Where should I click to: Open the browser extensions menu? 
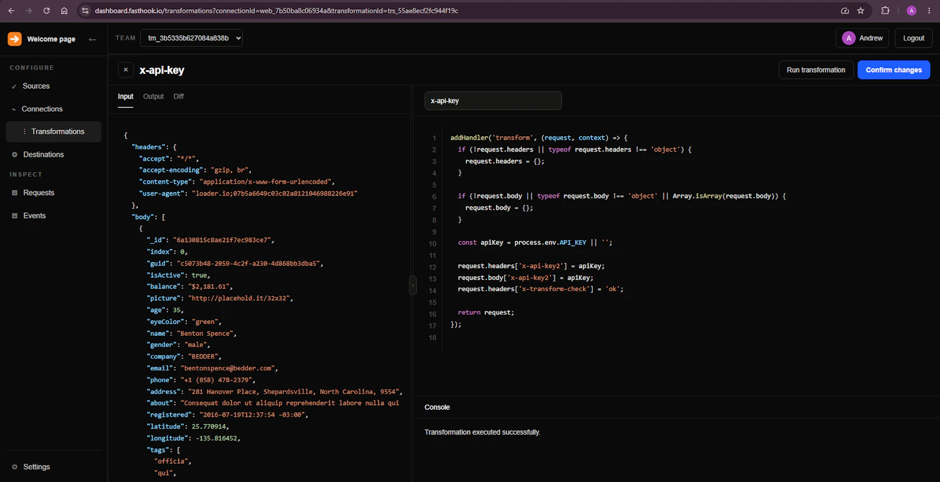tap(885, 11)
